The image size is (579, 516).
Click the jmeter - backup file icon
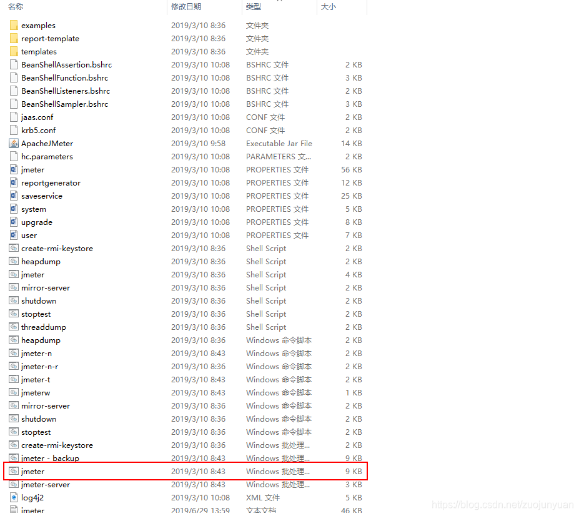(14, 458)
